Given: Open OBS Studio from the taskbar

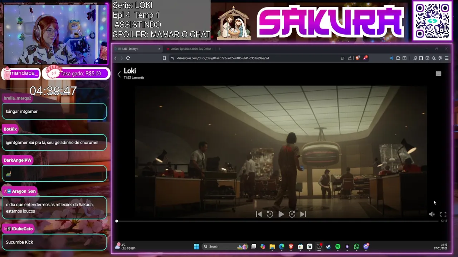Looking at the screenshot, I should pos(319,247).
